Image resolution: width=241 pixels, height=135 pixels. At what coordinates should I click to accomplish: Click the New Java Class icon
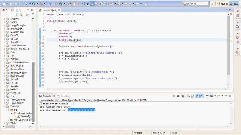click(x=61, y=3)
